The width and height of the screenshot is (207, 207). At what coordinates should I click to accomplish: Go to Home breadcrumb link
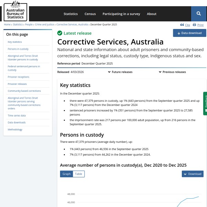pos(7,25)
